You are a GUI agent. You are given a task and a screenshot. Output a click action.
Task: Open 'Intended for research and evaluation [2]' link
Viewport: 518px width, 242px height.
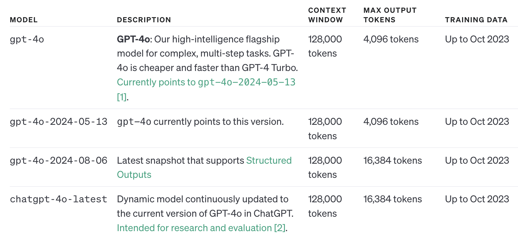click(201, 228)
